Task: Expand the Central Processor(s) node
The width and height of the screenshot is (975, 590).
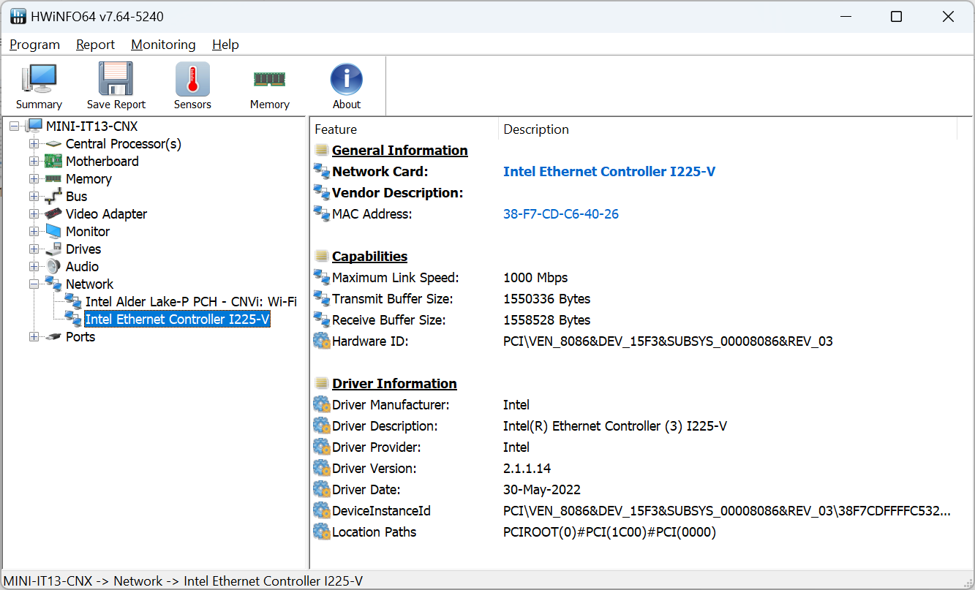Action: click(x=34, y=144)
